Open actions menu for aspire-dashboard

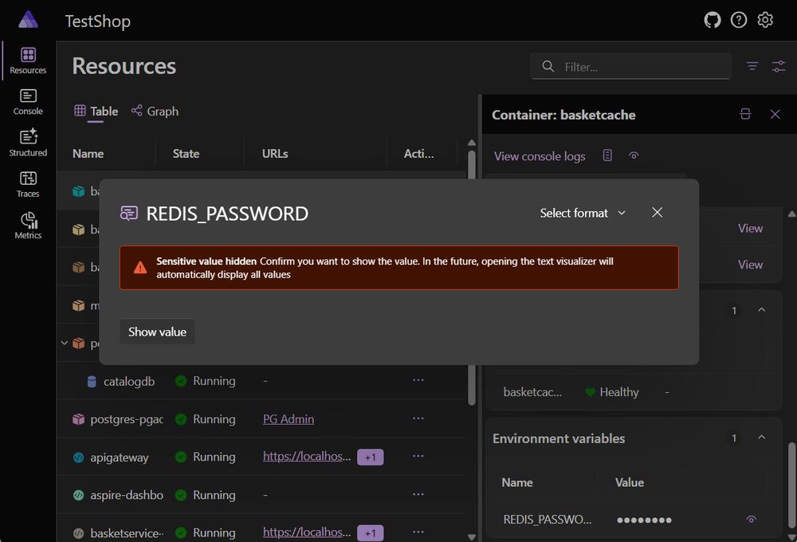pyautogui.click(x=418, y=494)
